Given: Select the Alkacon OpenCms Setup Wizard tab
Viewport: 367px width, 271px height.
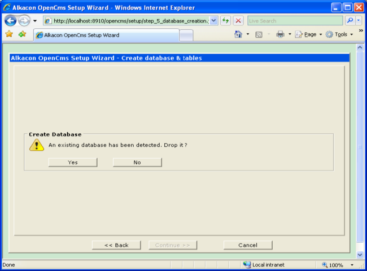Looking at the screenshot, I should pos(107,35).
